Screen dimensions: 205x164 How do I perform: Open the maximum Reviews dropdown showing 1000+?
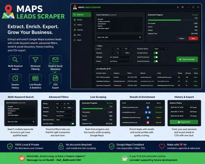tap(128, 53)
